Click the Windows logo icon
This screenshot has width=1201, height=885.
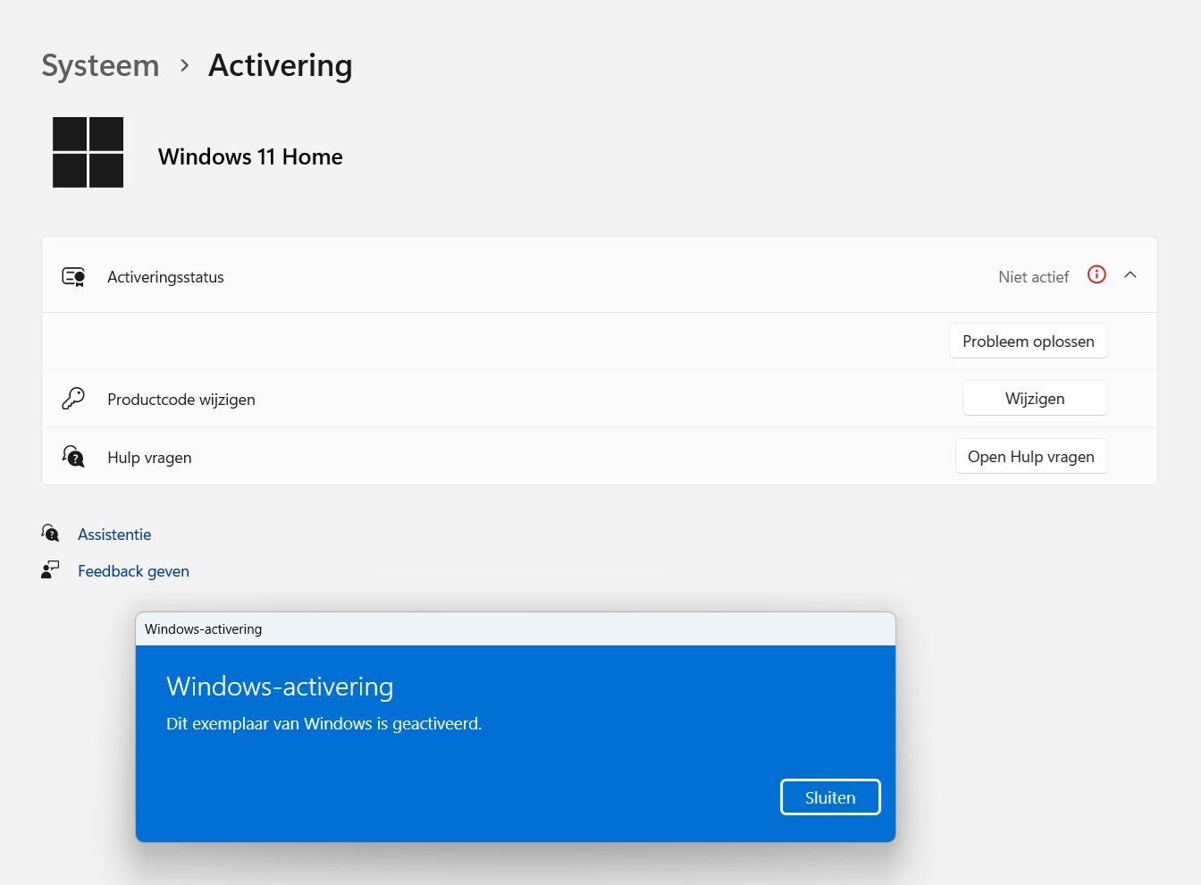(x=88, y=152)
